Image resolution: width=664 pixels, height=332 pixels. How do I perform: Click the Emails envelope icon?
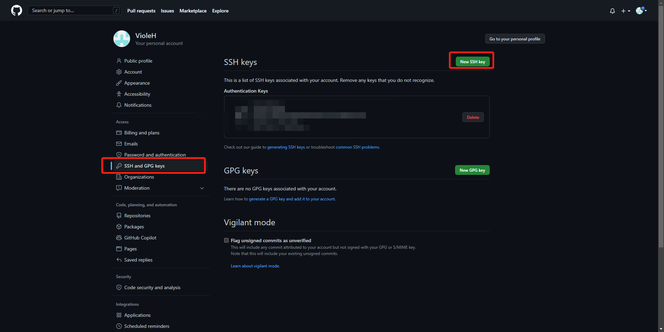coord(119,144)
